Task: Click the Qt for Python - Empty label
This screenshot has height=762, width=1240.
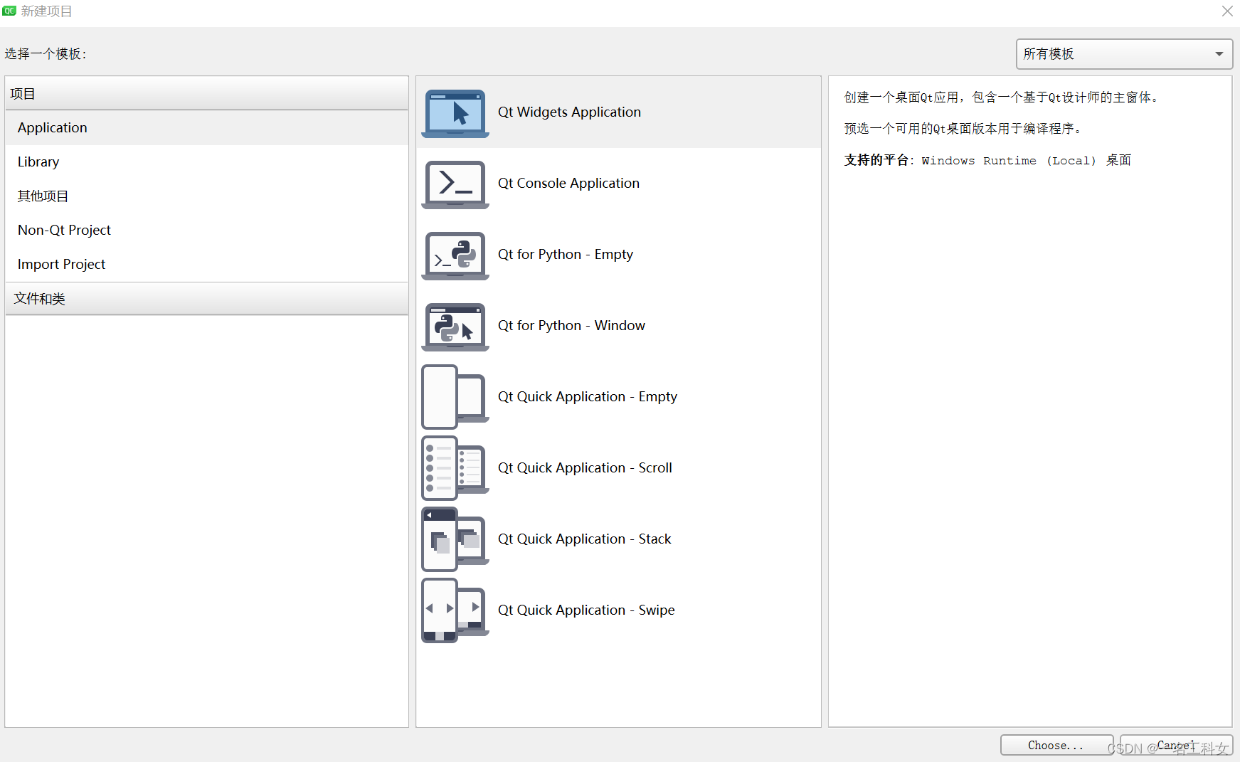Action: [x=565, y=255]
